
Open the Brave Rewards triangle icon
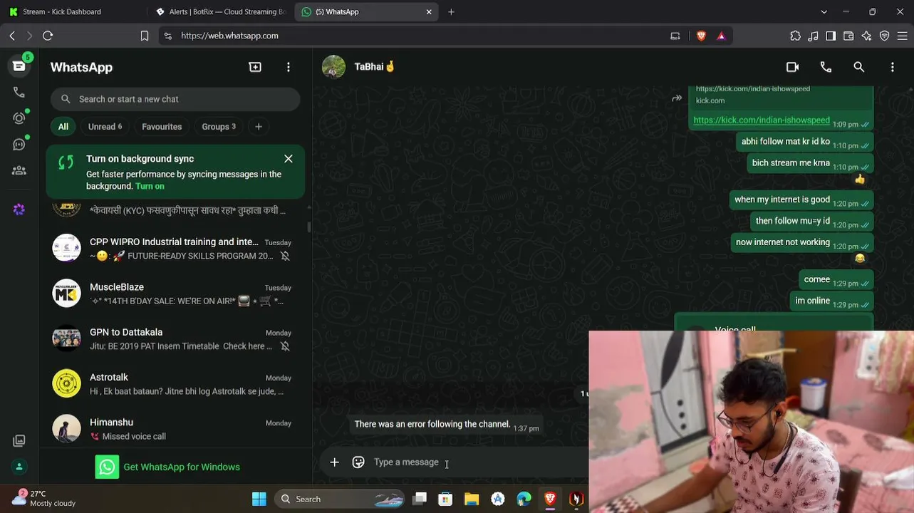[722, 36]
